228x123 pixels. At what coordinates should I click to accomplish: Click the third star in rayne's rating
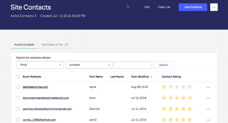tap(177, 87)
